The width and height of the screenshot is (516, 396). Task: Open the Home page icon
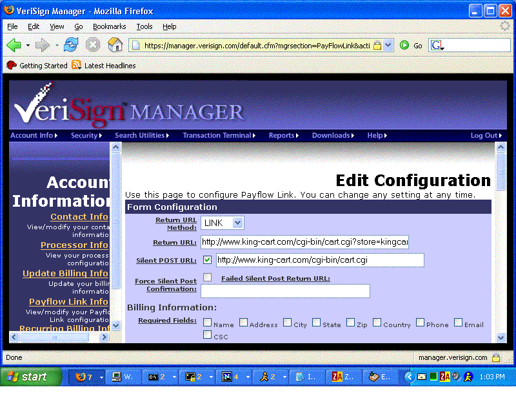click(115, 44)
